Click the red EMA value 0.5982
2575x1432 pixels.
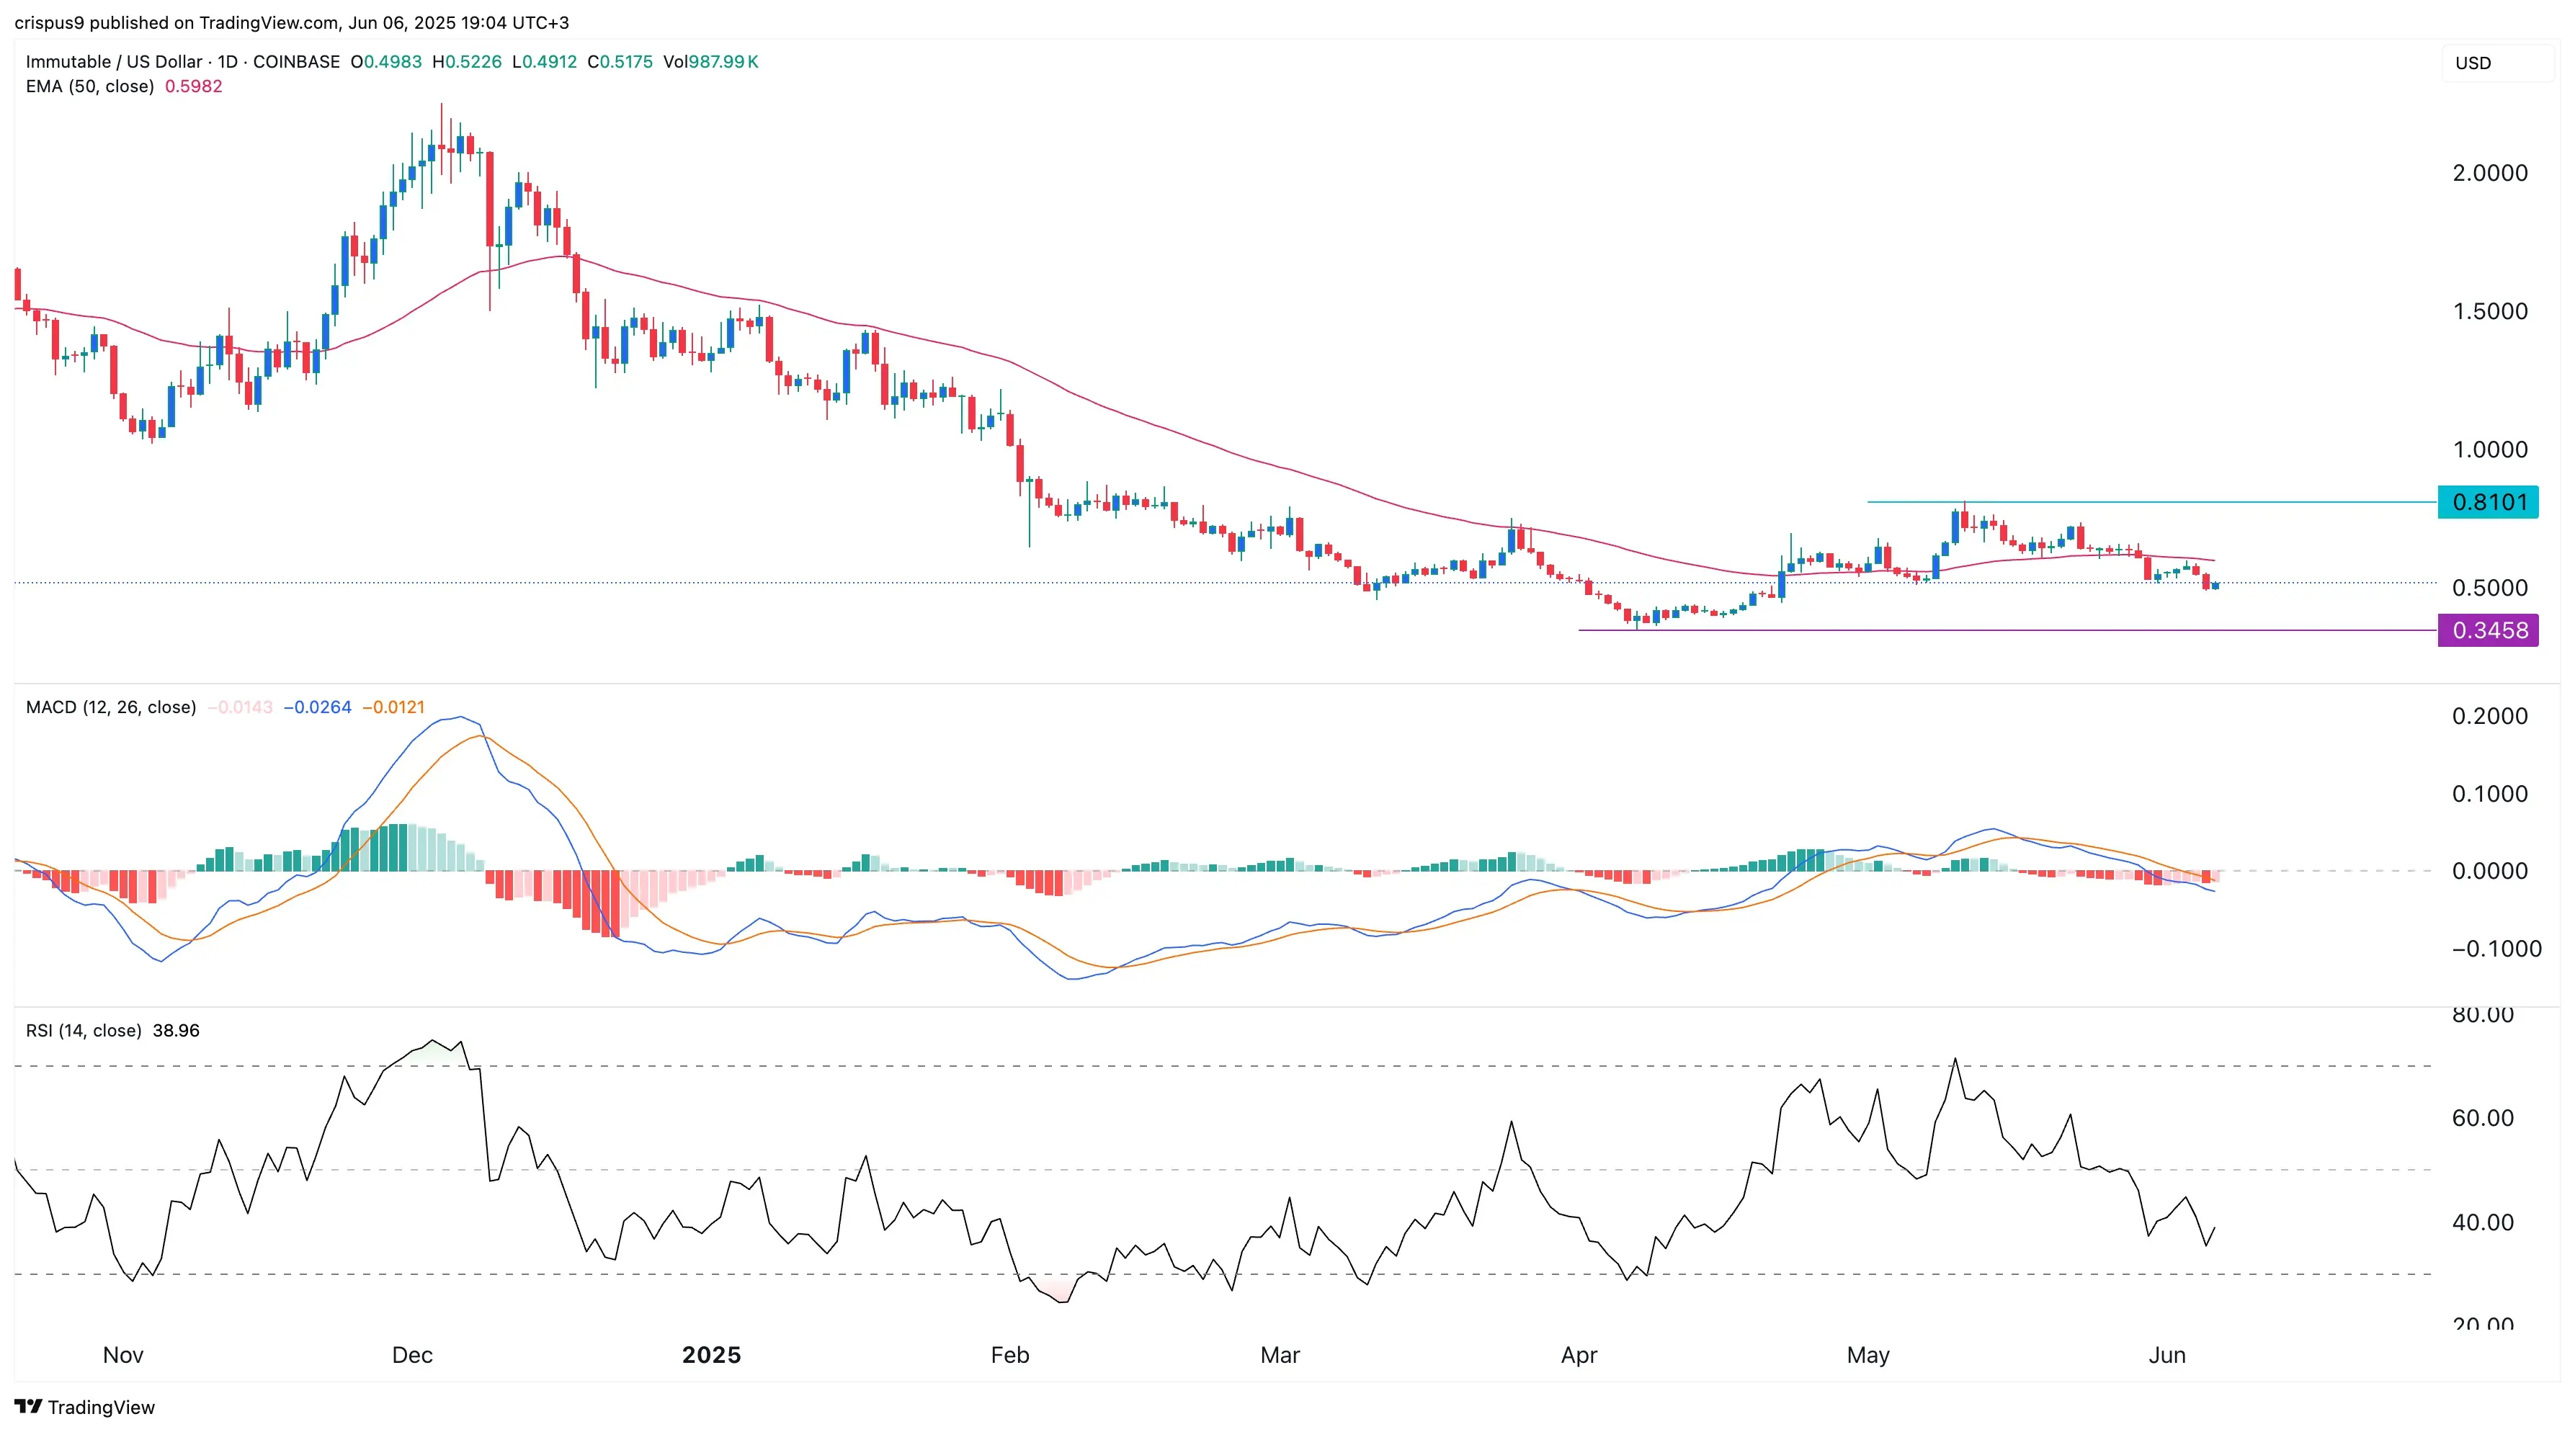[194, 87]
